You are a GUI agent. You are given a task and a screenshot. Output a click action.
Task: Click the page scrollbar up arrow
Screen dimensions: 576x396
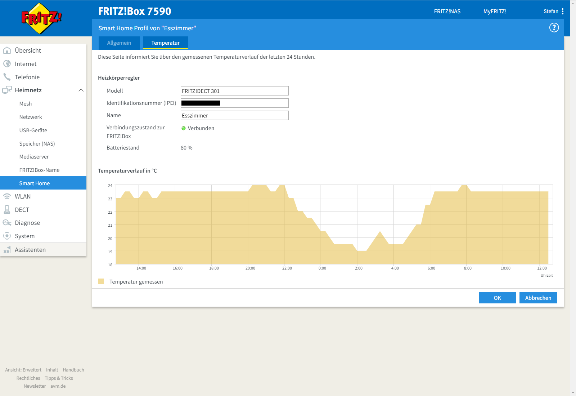(573, 3)
